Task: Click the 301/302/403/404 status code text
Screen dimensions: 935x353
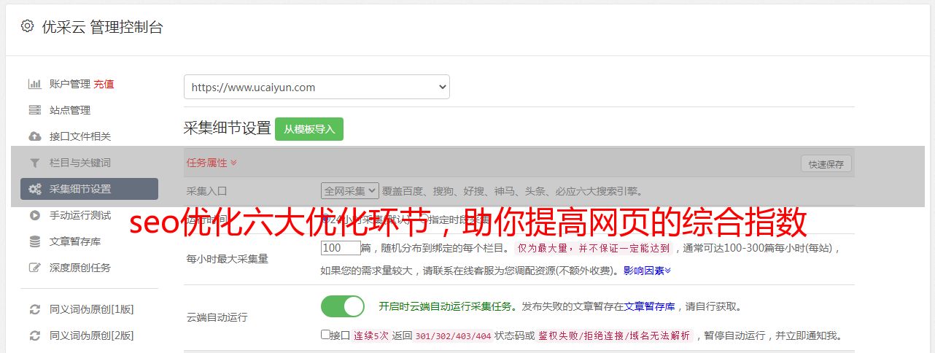Action: tap(453, 336)
